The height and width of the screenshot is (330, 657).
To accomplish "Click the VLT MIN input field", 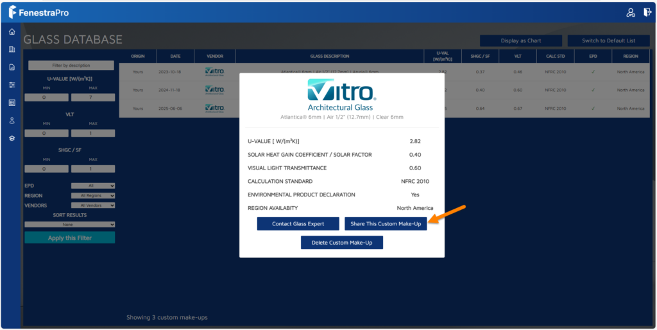I will 46,133.
